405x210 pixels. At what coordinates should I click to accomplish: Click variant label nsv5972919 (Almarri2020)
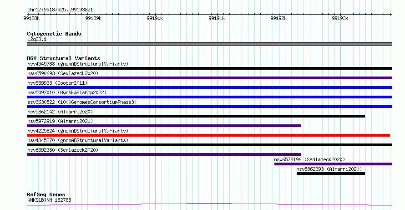click(60, 121)
